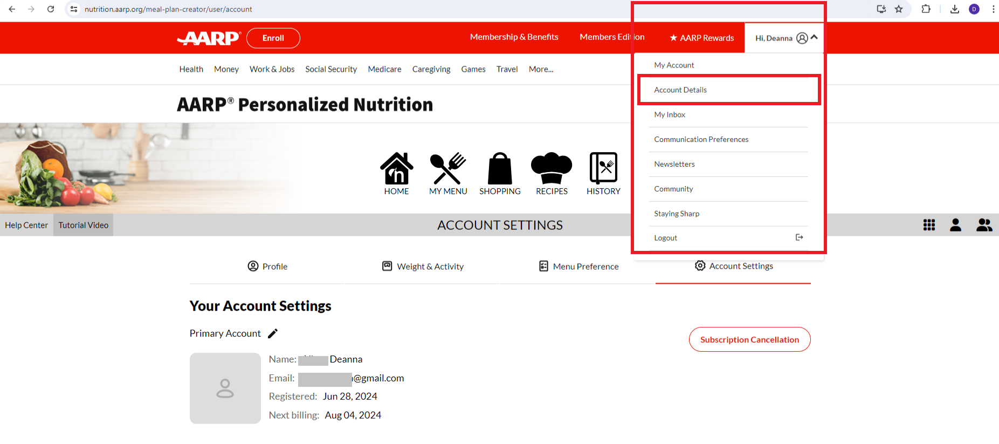Image resolution: width=999 pixels, height=444 pixels.
Task: Click the pencil icon beside Primary Account
Action: click(x=273, y=333)
